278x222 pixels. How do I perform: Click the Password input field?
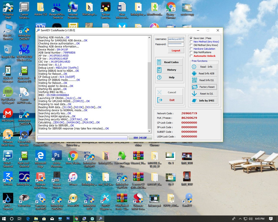click(176, 44)
